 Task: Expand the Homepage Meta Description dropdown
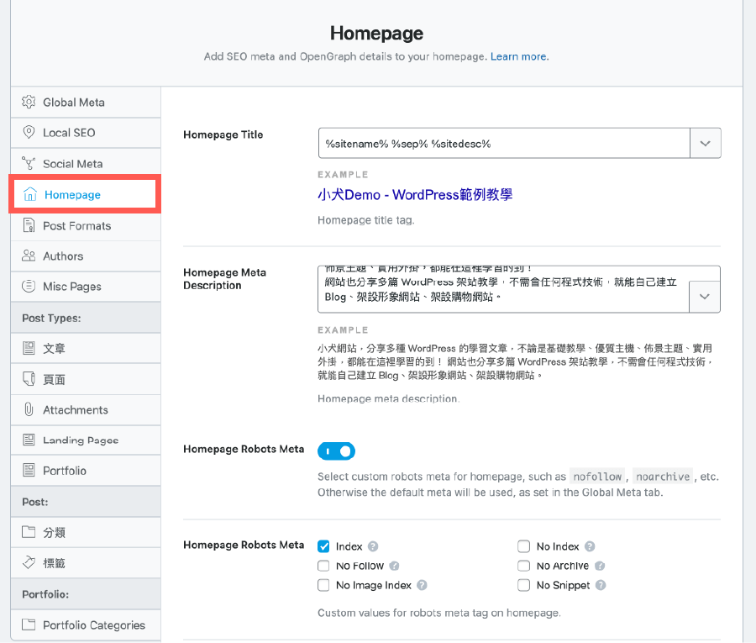(x=706, y=295)
